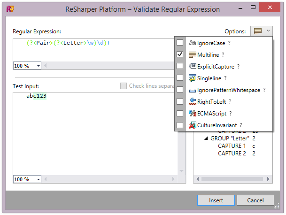This screenshot has height=215, width=286.
Task: Click the IgnorePatternWhitespace option icon
Action: point(192,90)
